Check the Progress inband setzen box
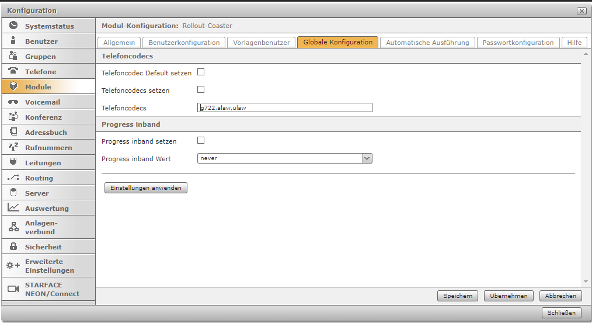This screenshot has width=592, height=323. click(201, 141)
